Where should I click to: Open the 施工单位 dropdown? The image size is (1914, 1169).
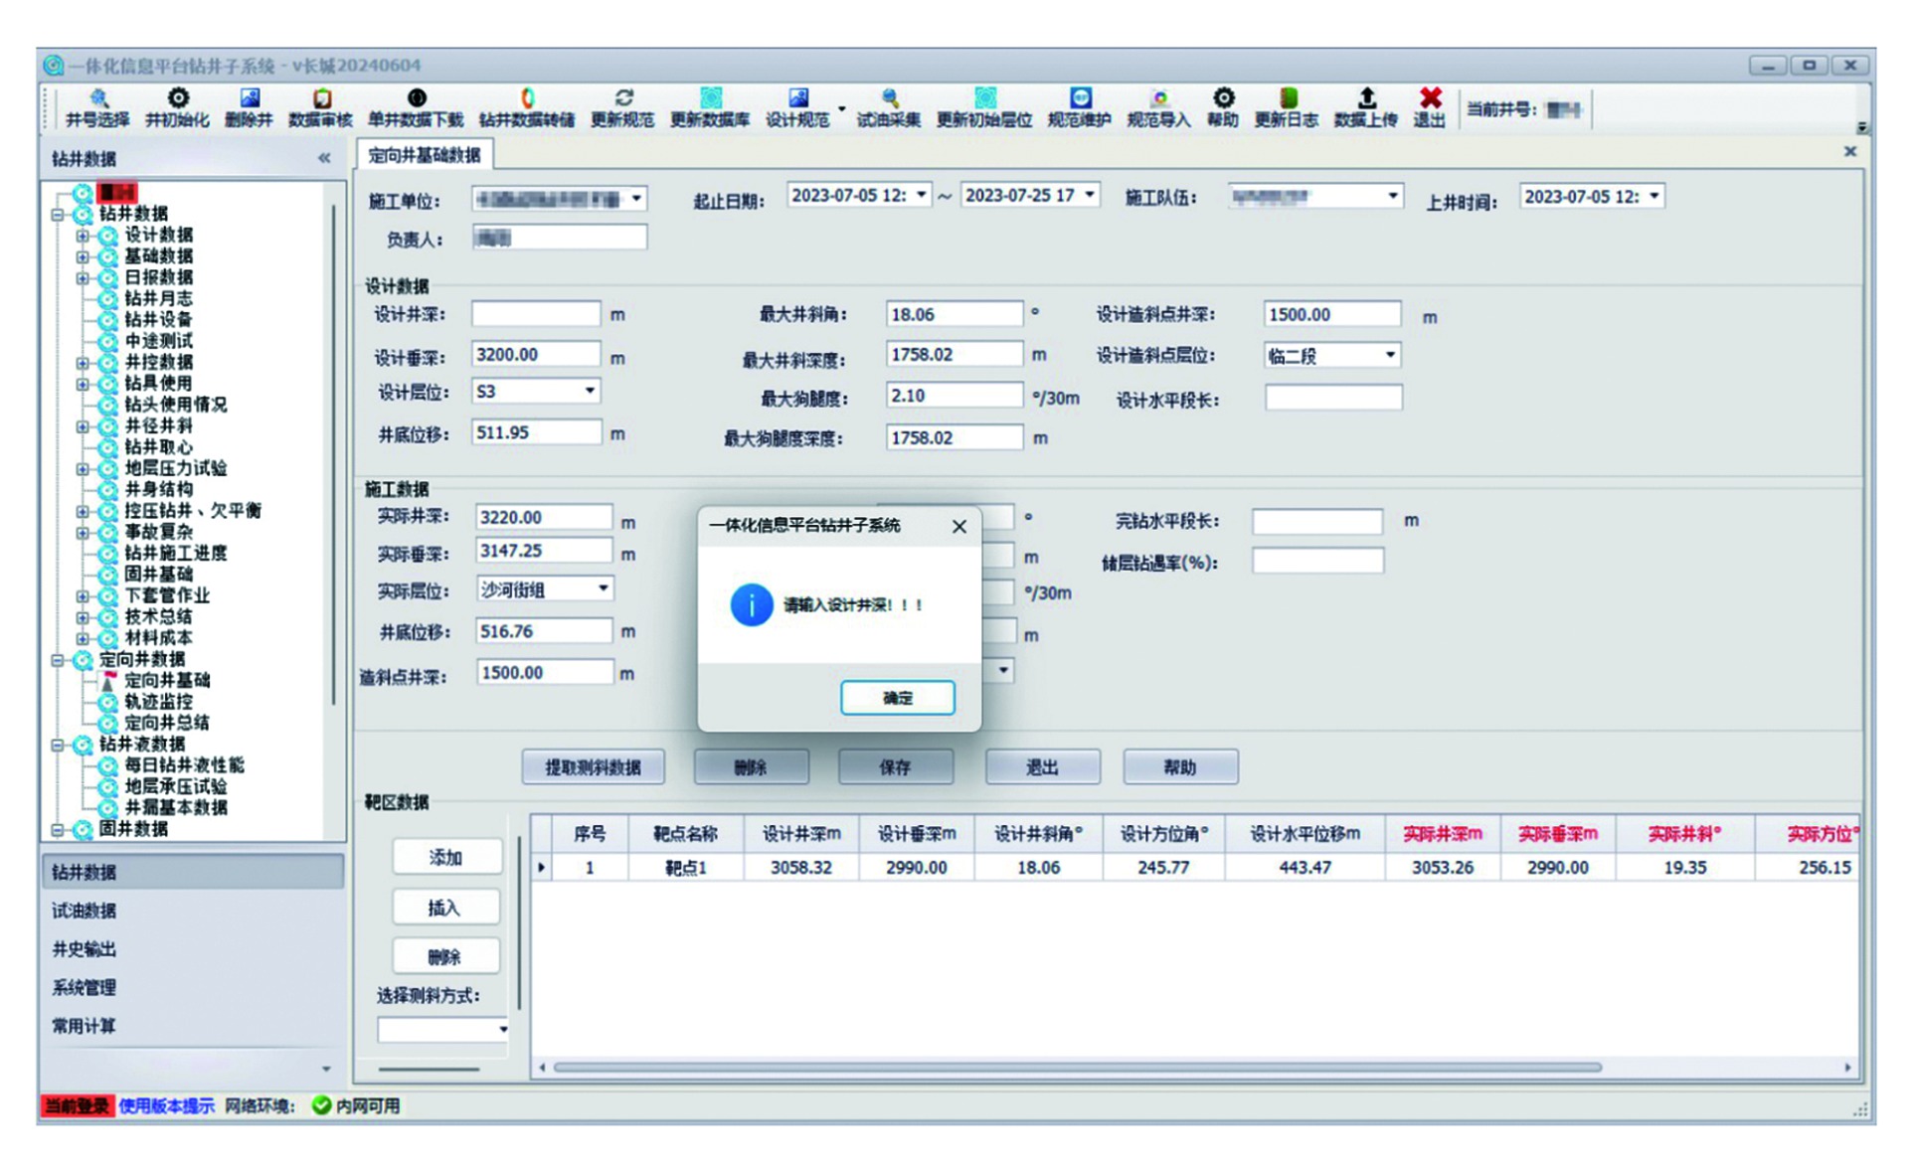coord(637,199)
